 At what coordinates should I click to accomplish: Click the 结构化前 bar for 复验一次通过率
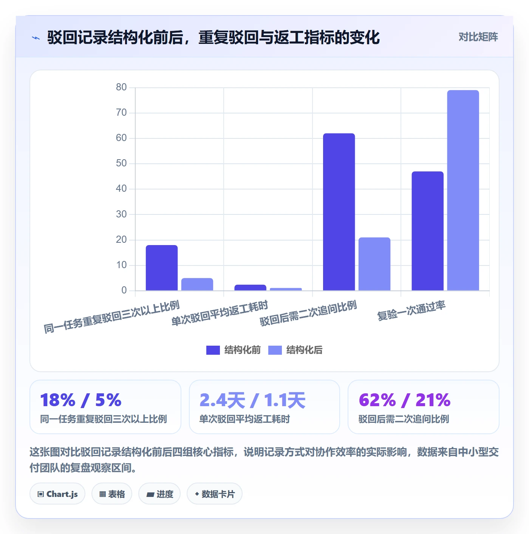tap(427, 231)
